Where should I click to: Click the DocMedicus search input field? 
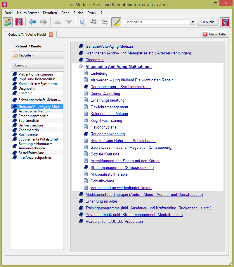coord(157,22)
